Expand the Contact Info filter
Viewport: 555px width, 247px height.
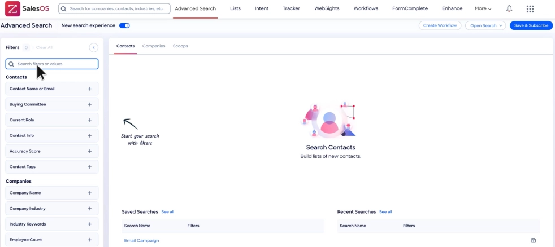51,135
